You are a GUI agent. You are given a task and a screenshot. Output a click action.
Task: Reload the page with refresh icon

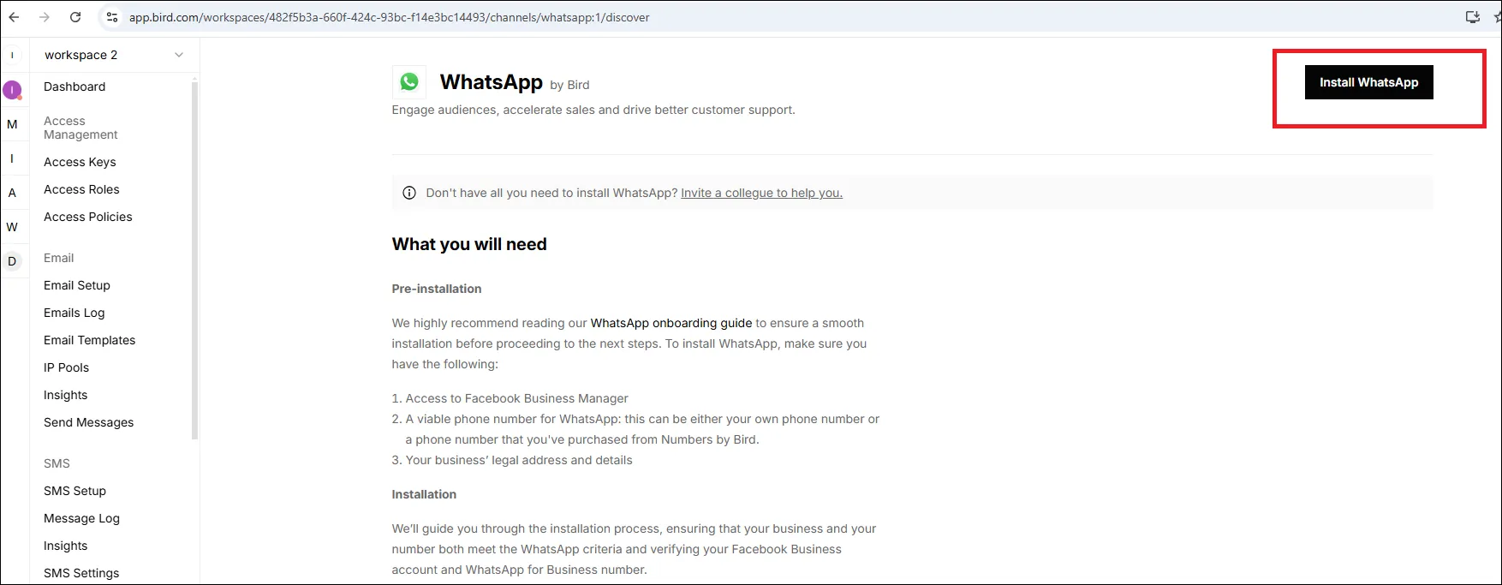point(75,17)
